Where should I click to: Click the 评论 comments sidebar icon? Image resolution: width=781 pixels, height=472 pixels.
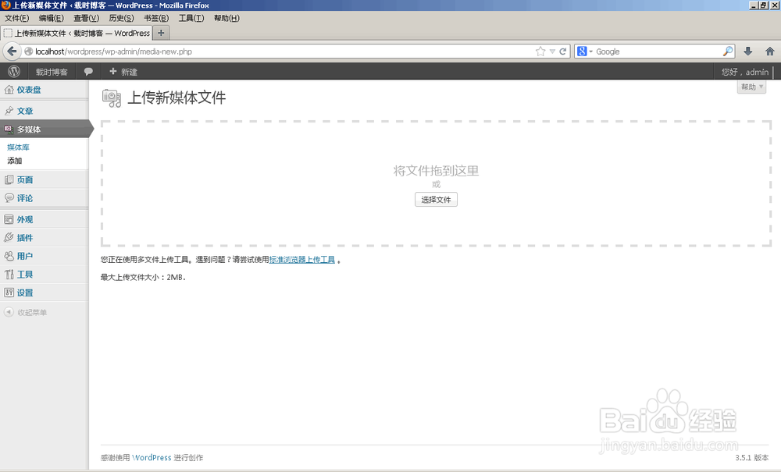(9, 198)
